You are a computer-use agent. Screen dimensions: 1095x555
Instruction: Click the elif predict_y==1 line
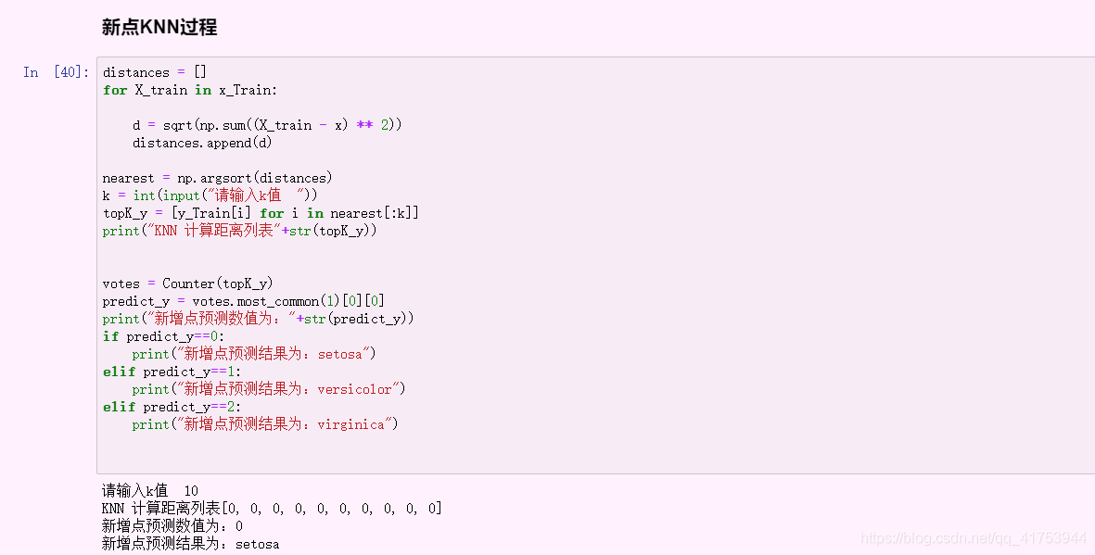(172, 372)
